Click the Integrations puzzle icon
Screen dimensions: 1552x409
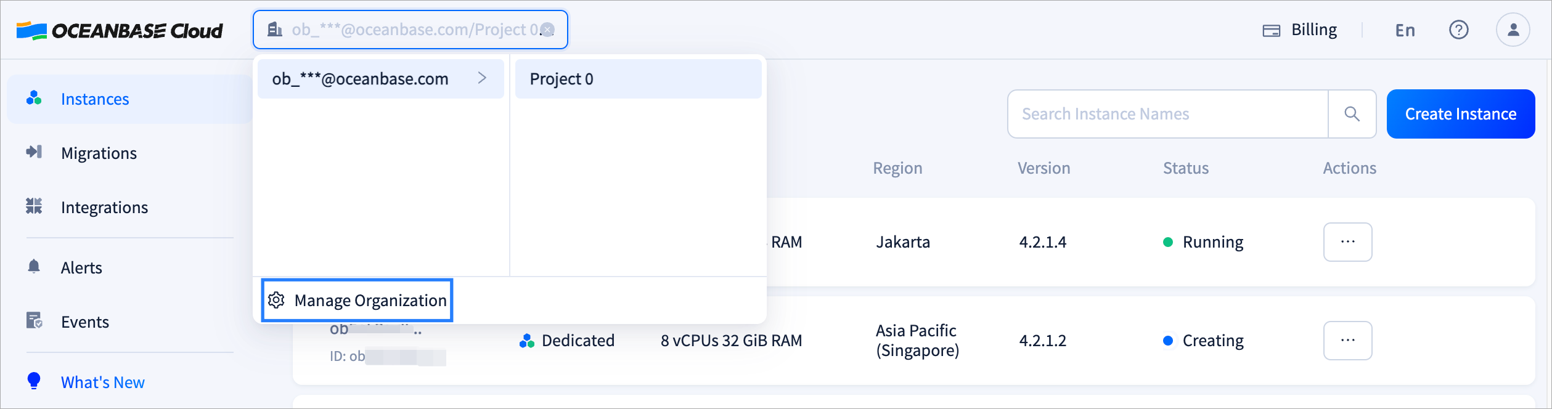34,206
